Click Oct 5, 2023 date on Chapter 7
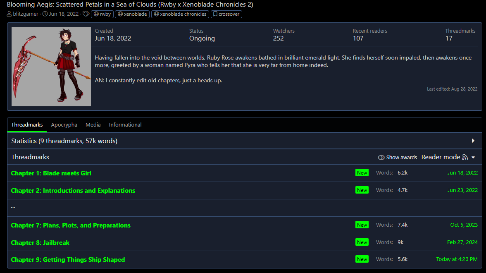486x273 pixels. pos(464,225)
